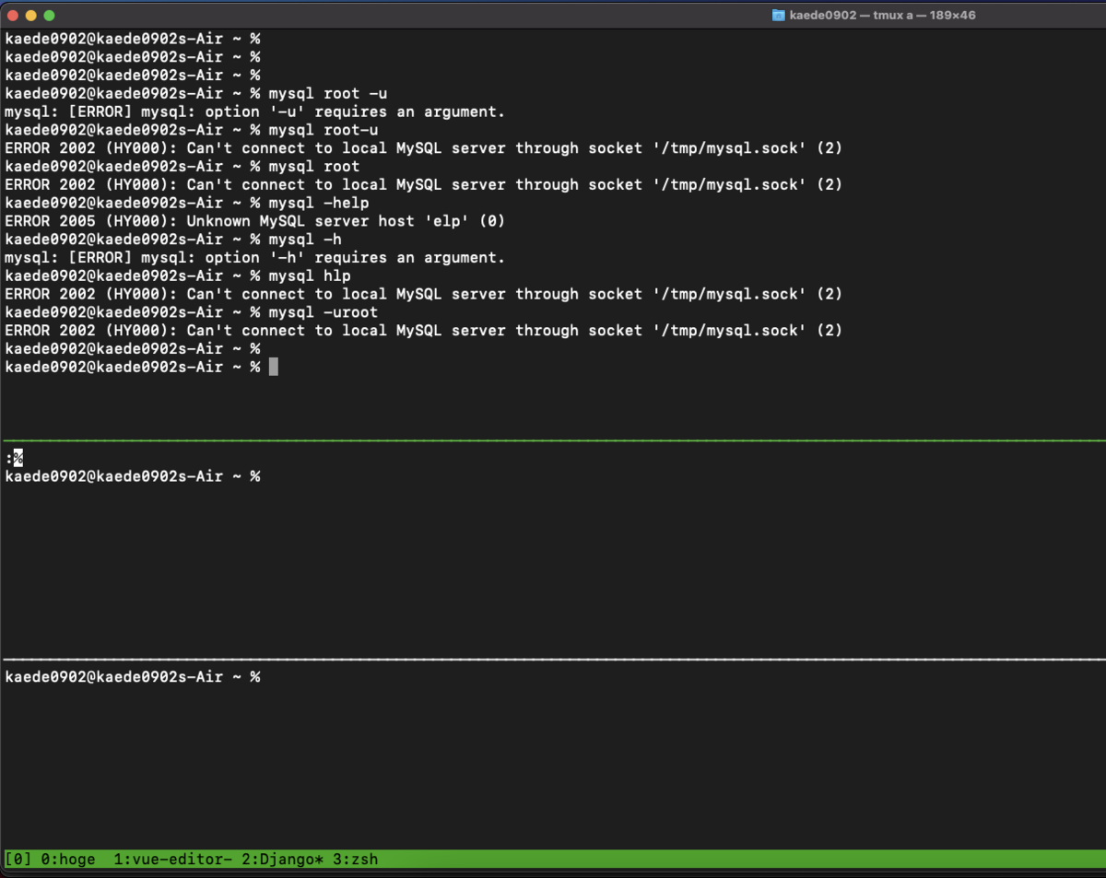Click the dashed divider above the bottom pane

[x=553, y=659]
